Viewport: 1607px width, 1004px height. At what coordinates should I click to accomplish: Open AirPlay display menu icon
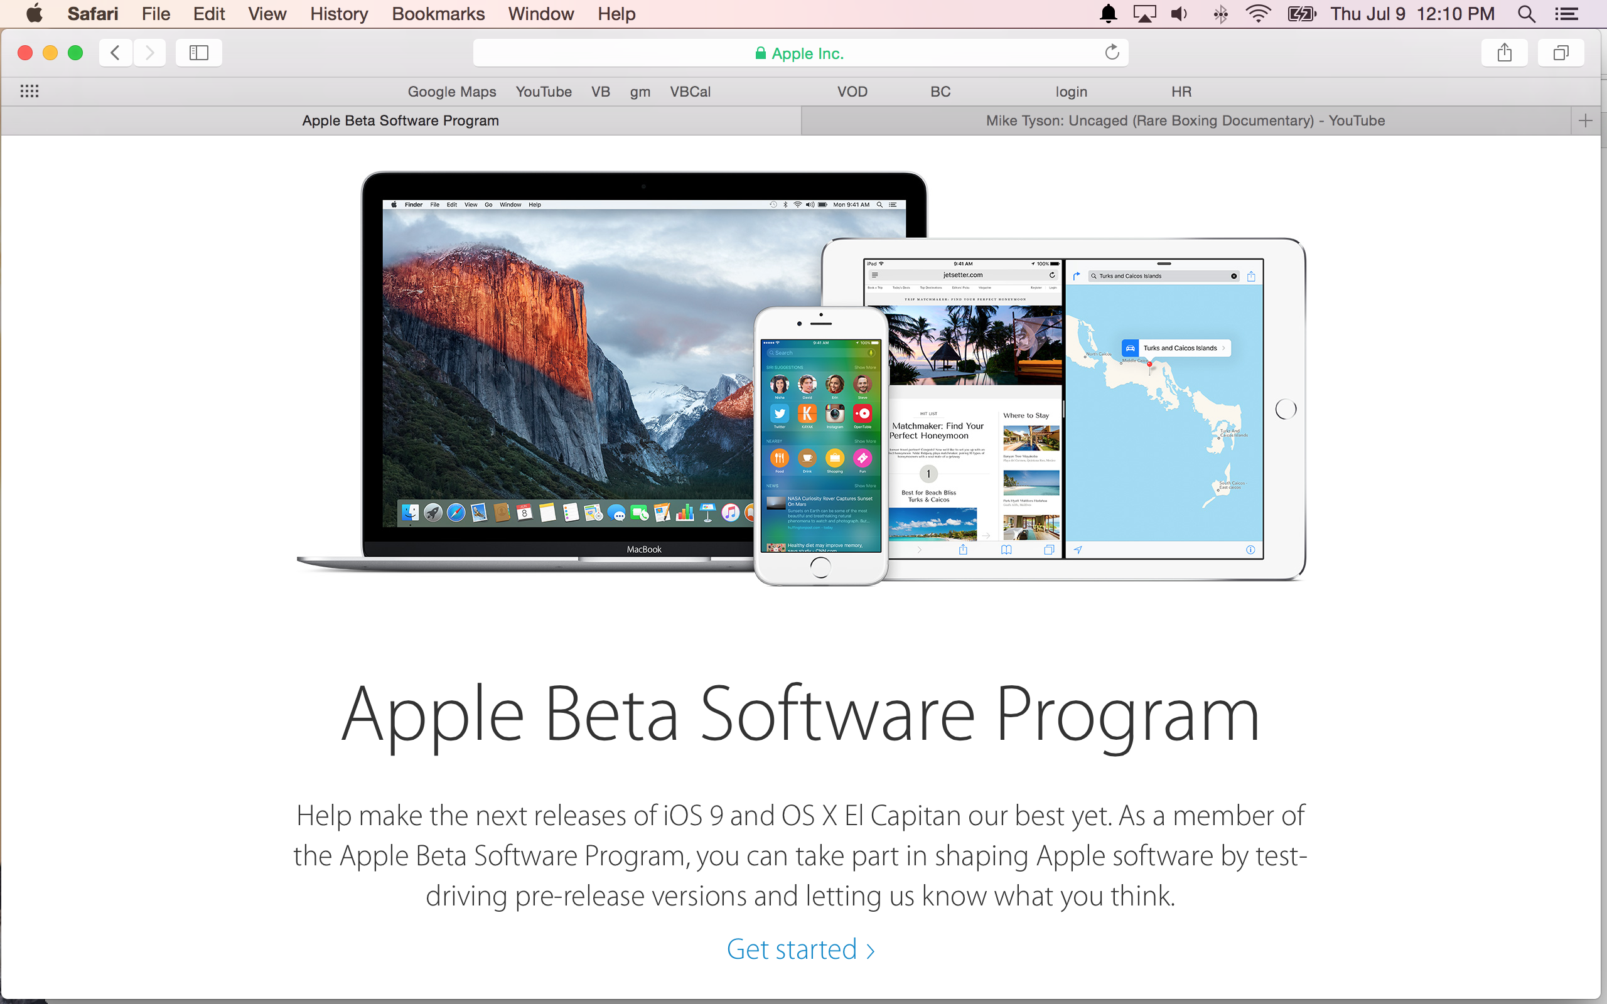pyautogui.click(x=1144, y=14)
